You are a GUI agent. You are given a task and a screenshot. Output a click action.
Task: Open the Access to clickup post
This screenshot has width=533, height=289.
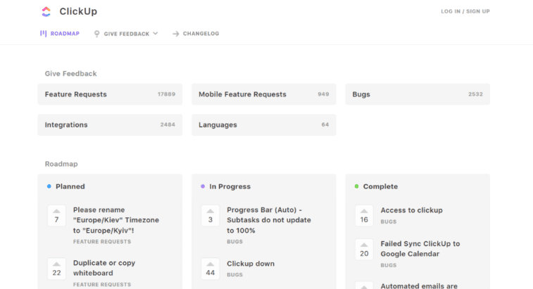click(x=411, y=210)
